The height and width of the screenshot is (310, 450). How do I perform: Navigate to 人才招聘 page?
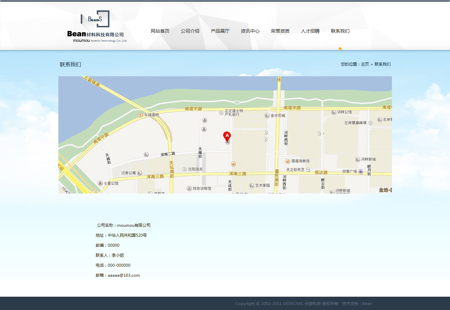[310, 31]
